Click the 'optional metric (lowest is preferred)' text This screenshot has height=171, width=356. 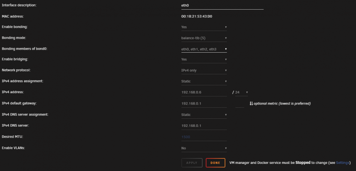click(282, 104)
